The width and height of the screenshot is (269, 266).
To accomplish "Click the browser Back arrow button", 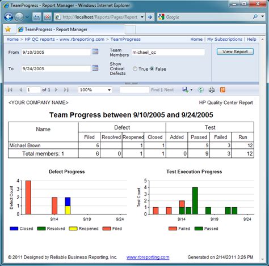I will point(9,17).
